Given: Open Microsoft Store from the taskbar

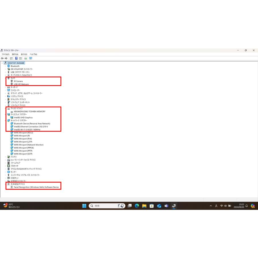Looking at the screenshot, I should coord(152,206).
